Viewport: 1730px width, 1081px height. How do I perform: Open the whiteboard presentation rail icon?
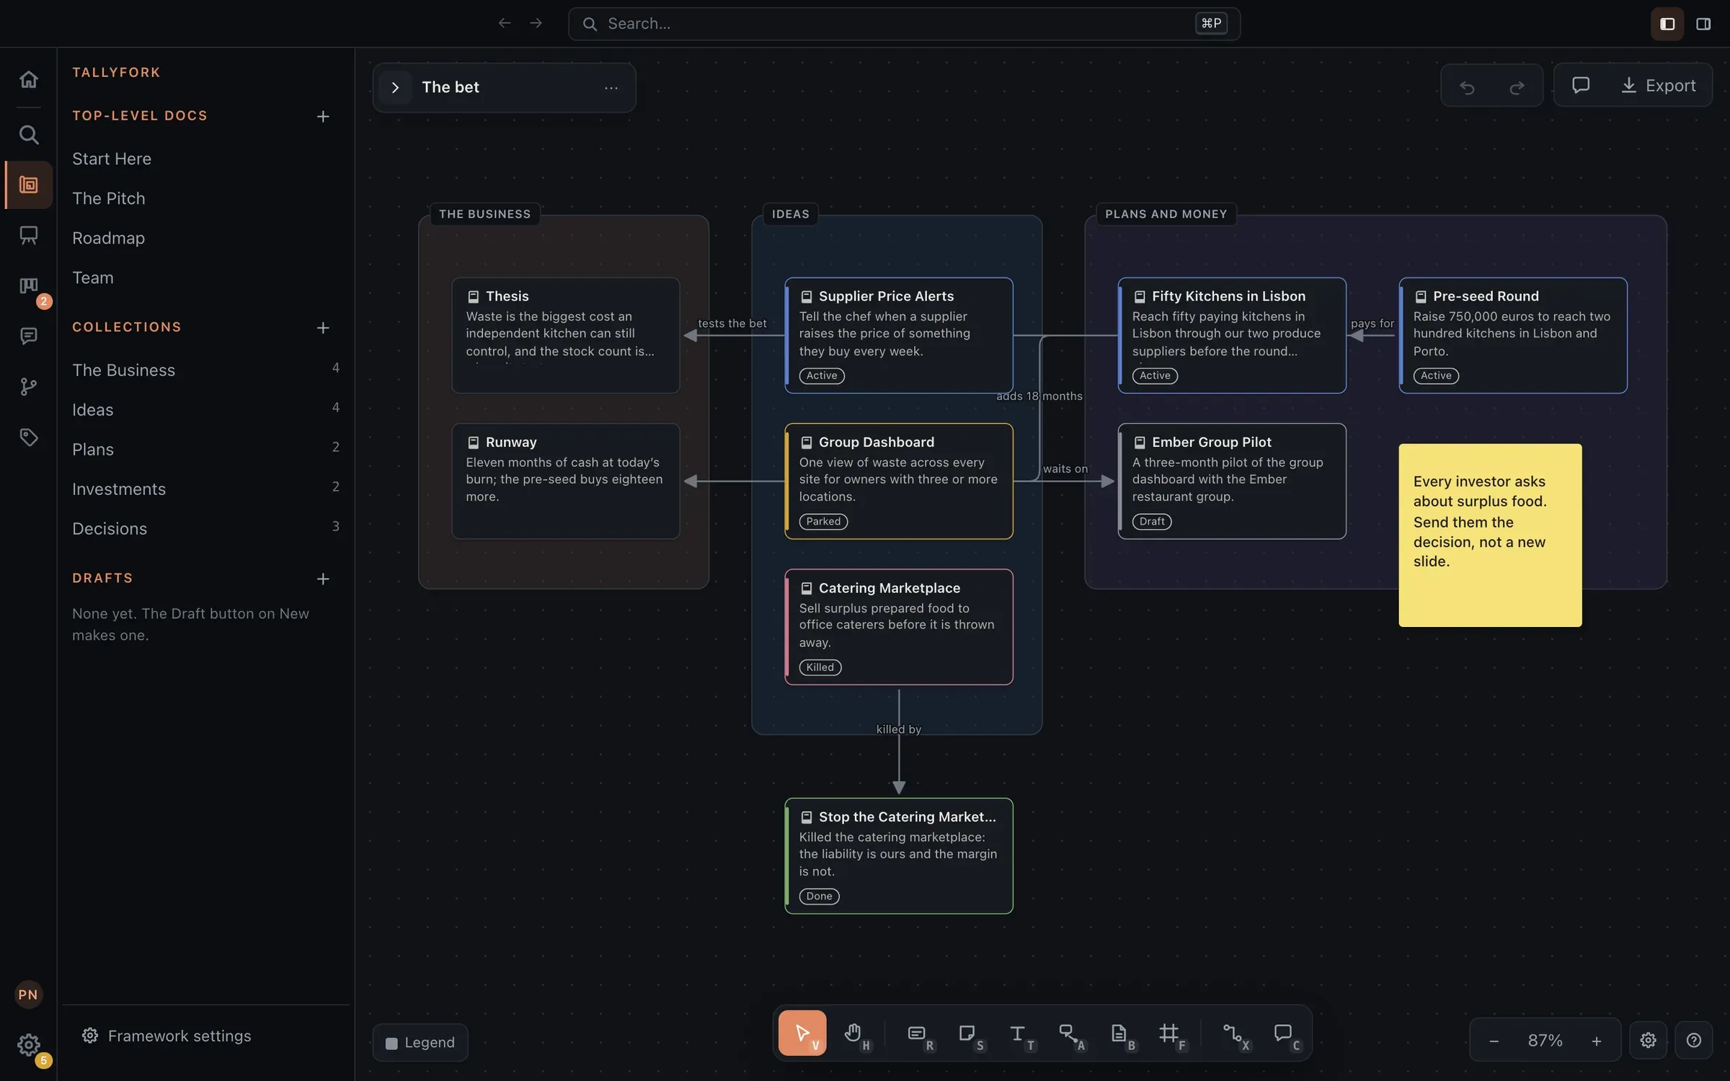[x=28, y=235]
